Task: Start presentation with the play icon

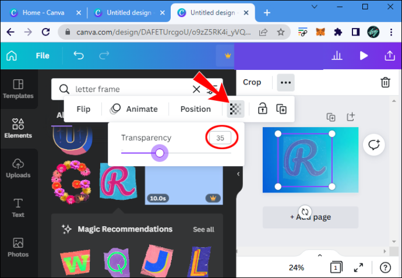Action: (x=364, y=55)
